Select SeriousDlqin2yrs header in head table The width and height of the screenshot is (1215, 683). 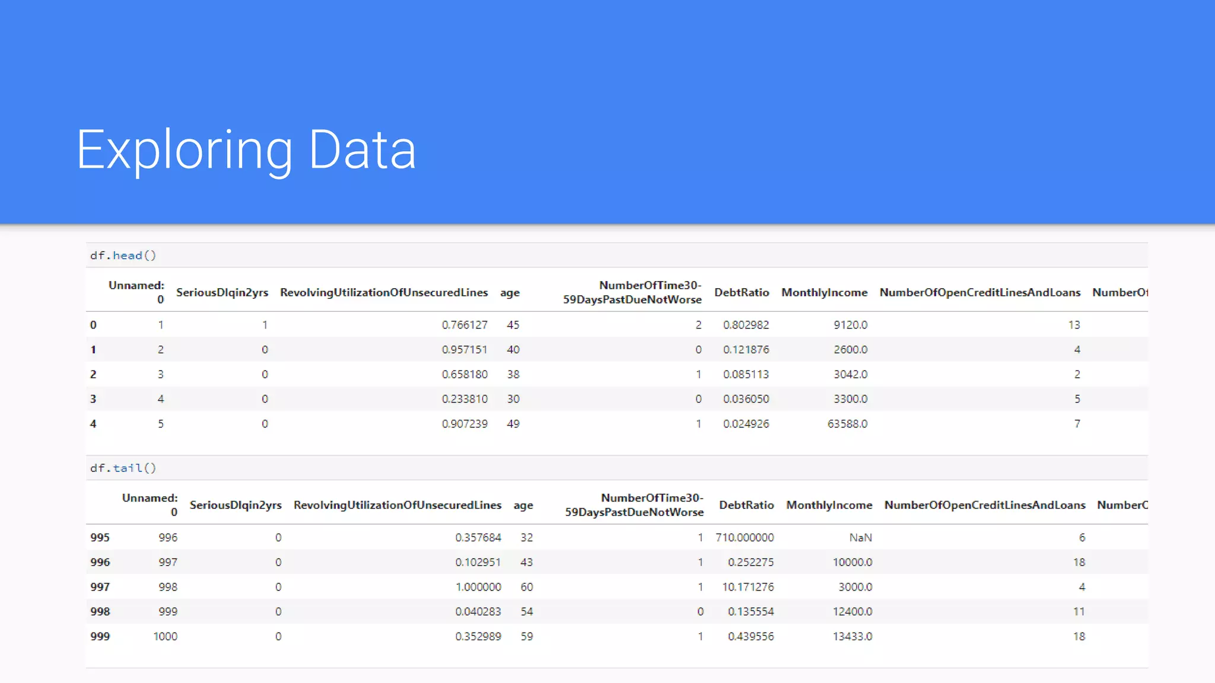[x=222, y=292]
